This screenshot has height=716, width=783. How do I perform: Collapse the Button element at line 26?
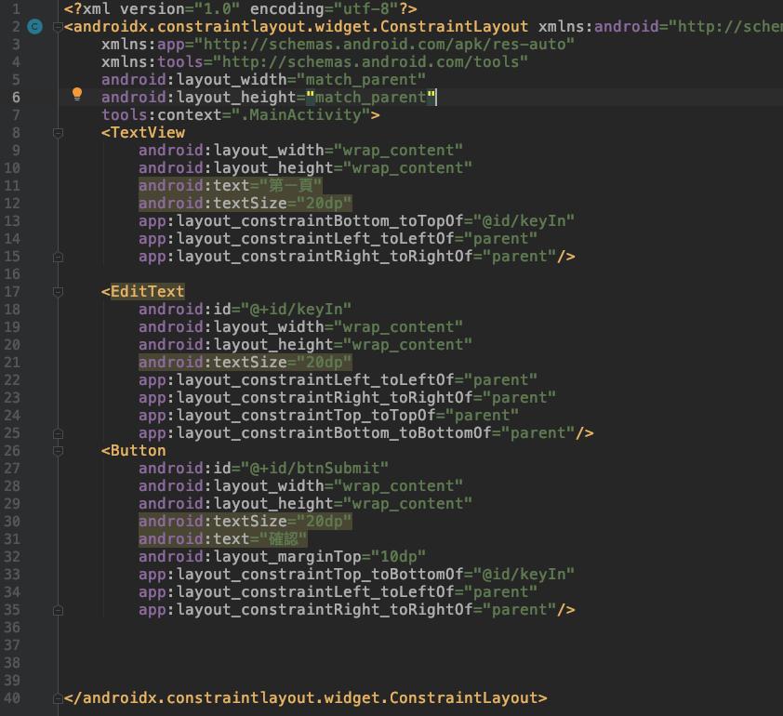tap(58, 451)
